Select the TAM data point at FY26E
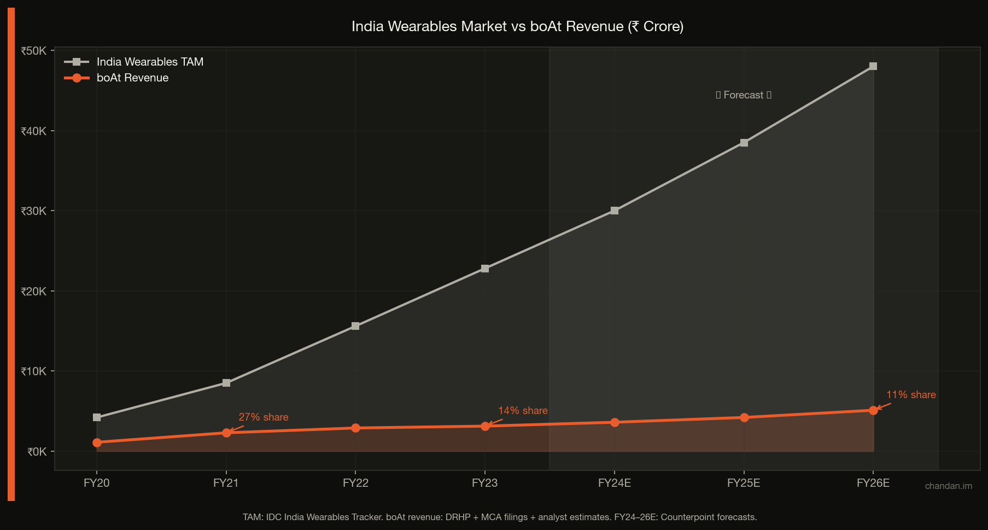Screen dimensions: 988x530 (873, 66)
